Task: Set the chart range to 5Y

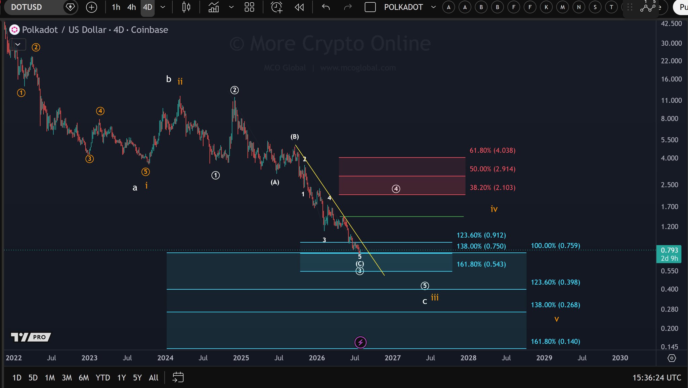Action: pos(137,378)
